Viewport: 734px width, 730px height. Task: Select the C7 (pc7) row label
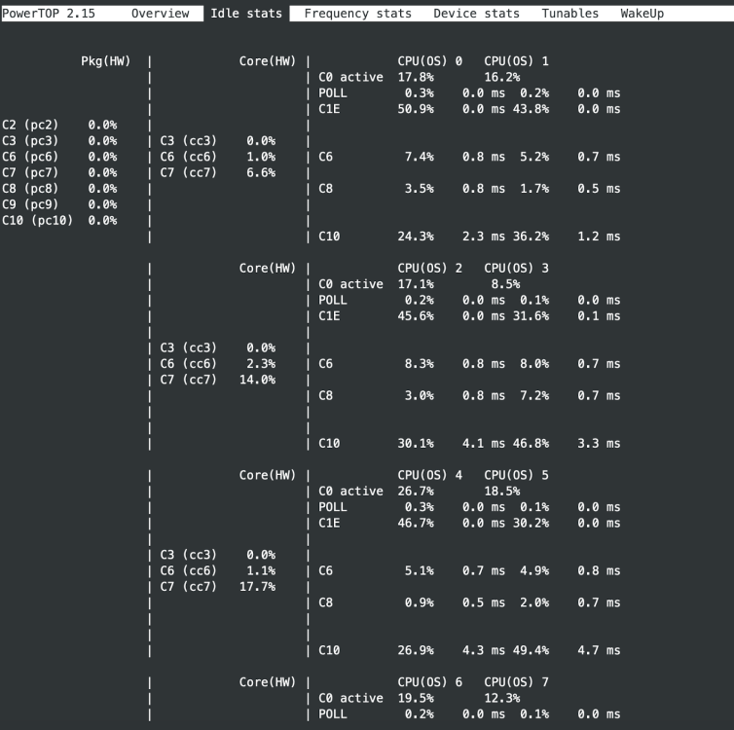point(30,172)
